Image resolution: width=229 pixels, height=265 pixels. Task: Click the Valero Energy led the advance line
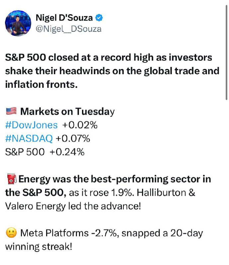click(73, 206)
